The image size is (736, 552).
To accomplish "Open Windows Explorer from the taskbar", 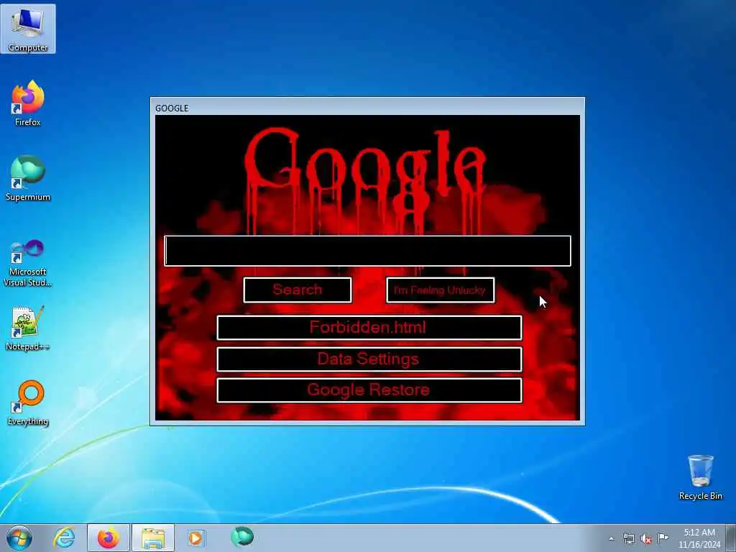I will [x=153, y=538].
